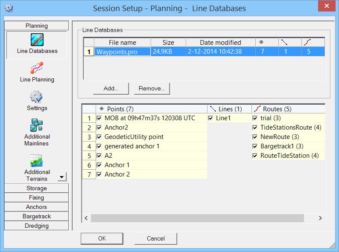Uncheck the Anchor2 point checkbox
Image resolution: width=339 pixels, height=252 pixels.
pos(99,127)
